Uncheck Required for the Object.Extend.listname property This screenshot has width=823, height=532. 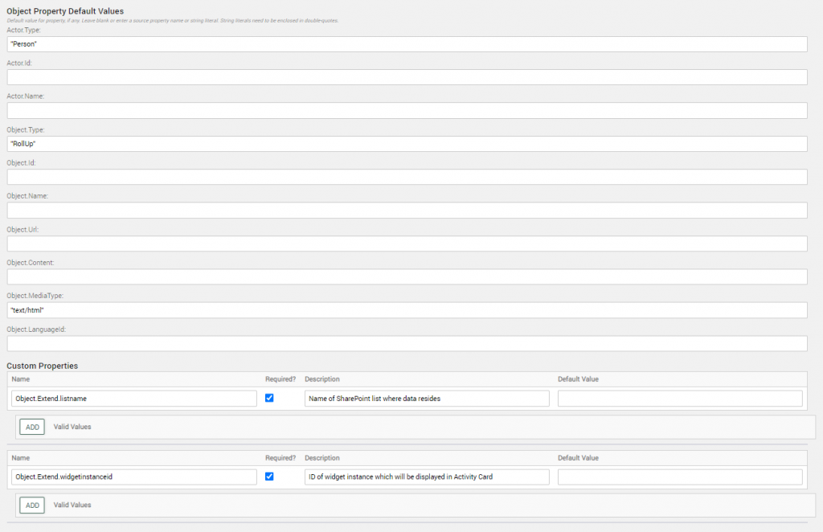[269, 398]
